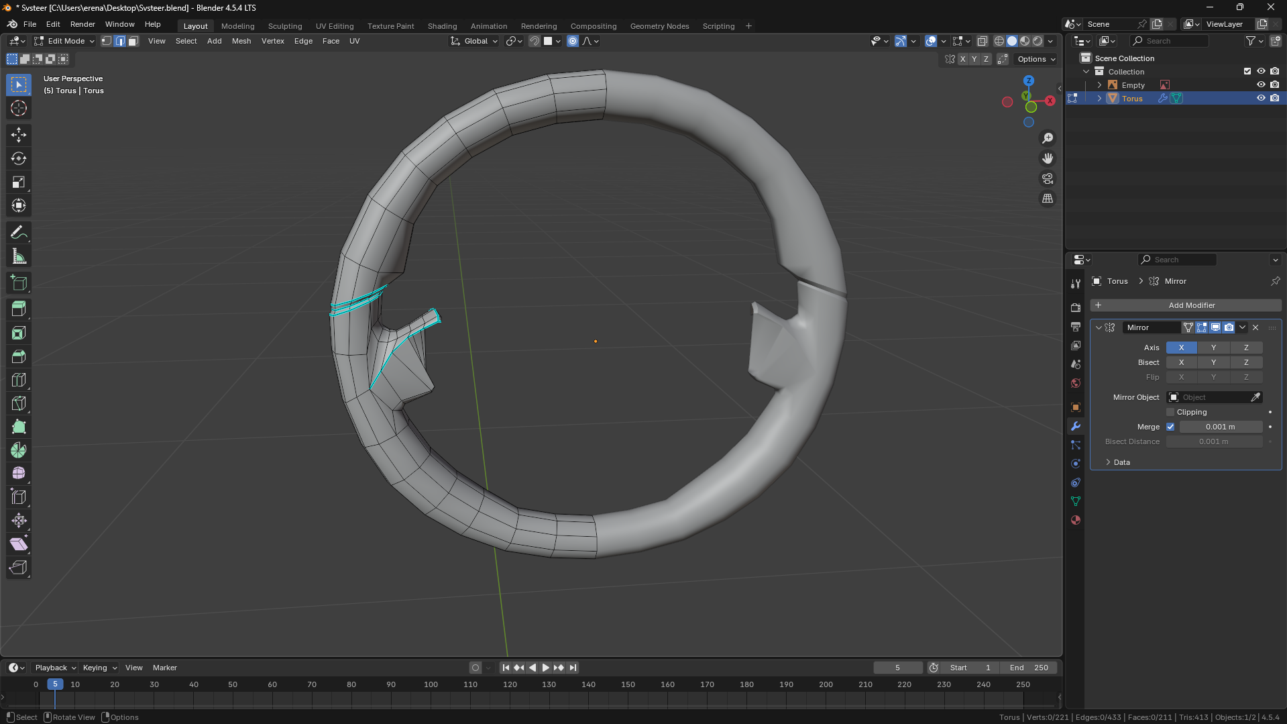Select the Cursor tool in toolbar

pyautogui.click(x=19, y=108)
